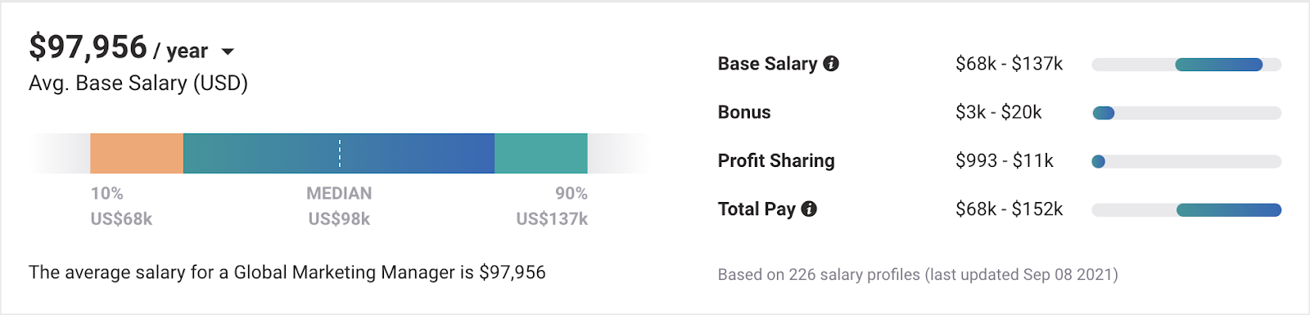Click the 10% US$68k label
1310x315 pixels.
click(121, 206)
